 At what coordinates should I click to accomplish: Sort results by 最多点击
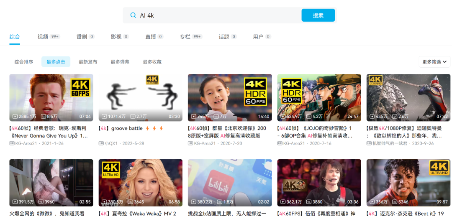click(x=56, y=62)
